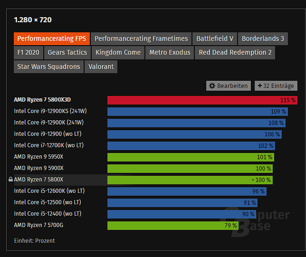Click the Ryzen 7 5800X baseline bar
306x257 pixels.
point(190,180)
